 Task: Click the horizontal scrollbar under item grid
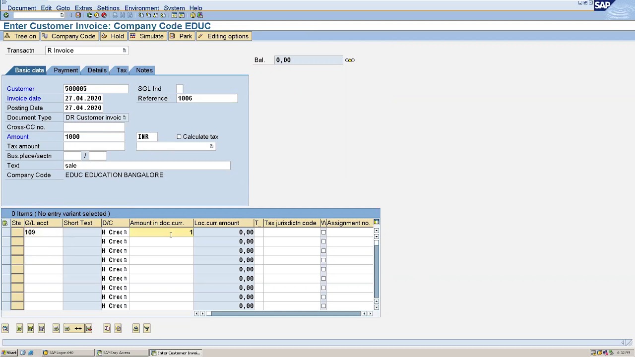(283, 313)
